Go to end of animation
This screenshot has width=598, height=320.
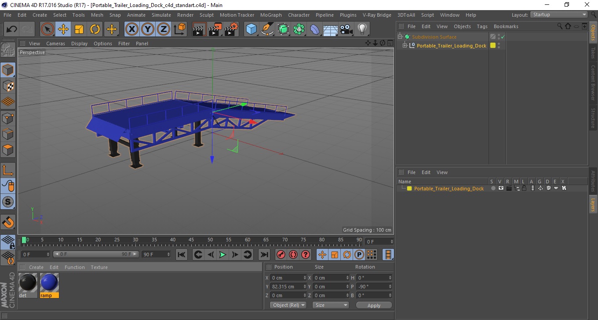point(264,255)
